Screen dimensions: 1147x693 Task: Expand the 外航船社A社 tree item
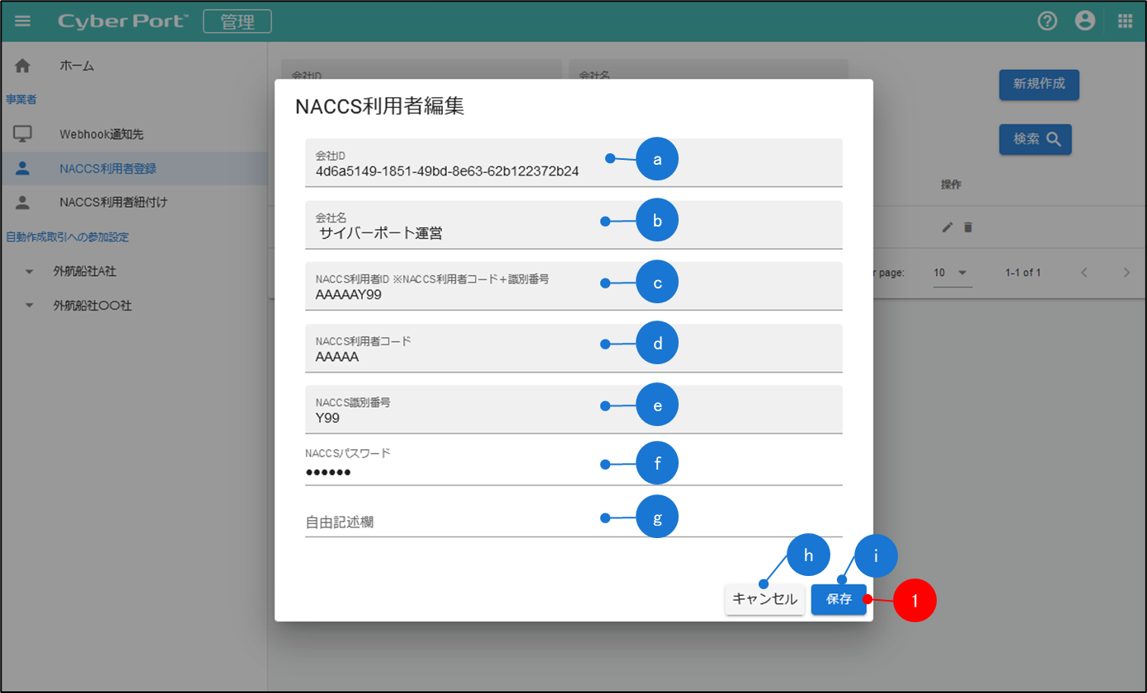30,271
